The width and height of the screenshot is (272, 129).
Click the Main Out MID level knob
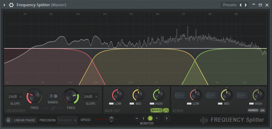[x=138, y=95]
